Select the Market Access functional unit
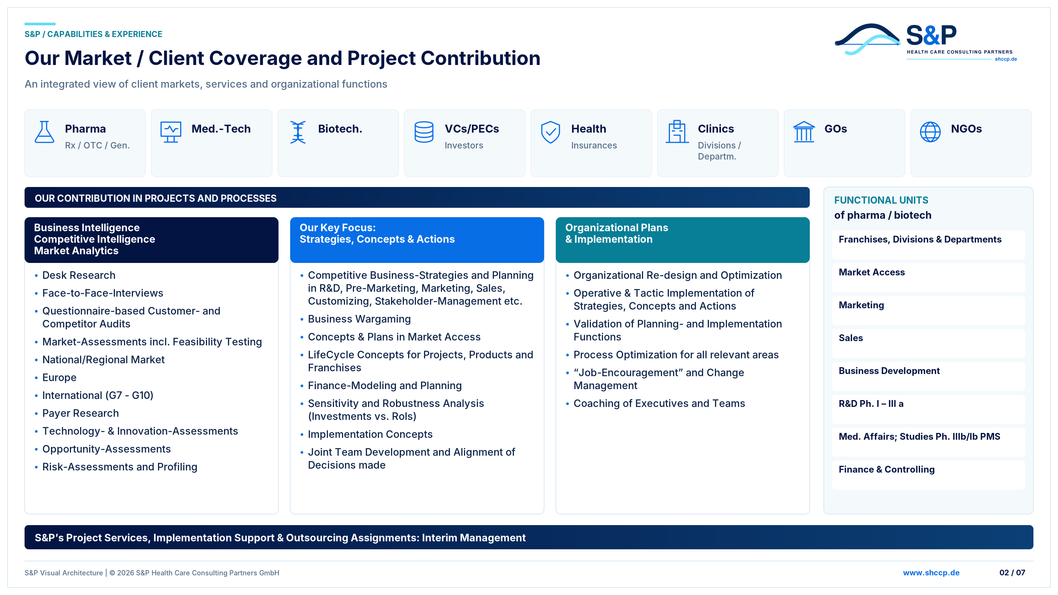Screen dimensions: 1058x595 tap(928, 277)
